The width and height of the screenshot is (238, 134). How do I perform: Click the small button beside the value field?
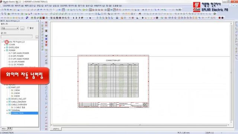click(37, 37)
